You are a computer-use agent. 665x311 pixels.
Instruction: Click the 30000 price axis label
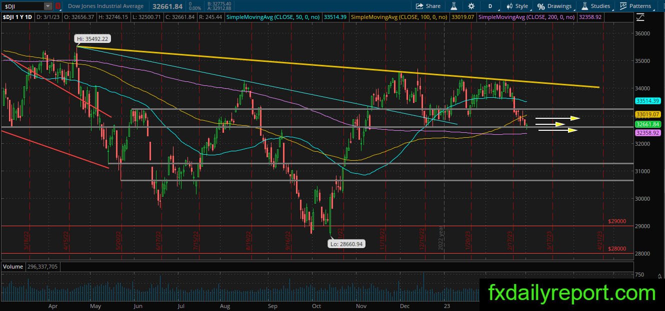point(643,199)
